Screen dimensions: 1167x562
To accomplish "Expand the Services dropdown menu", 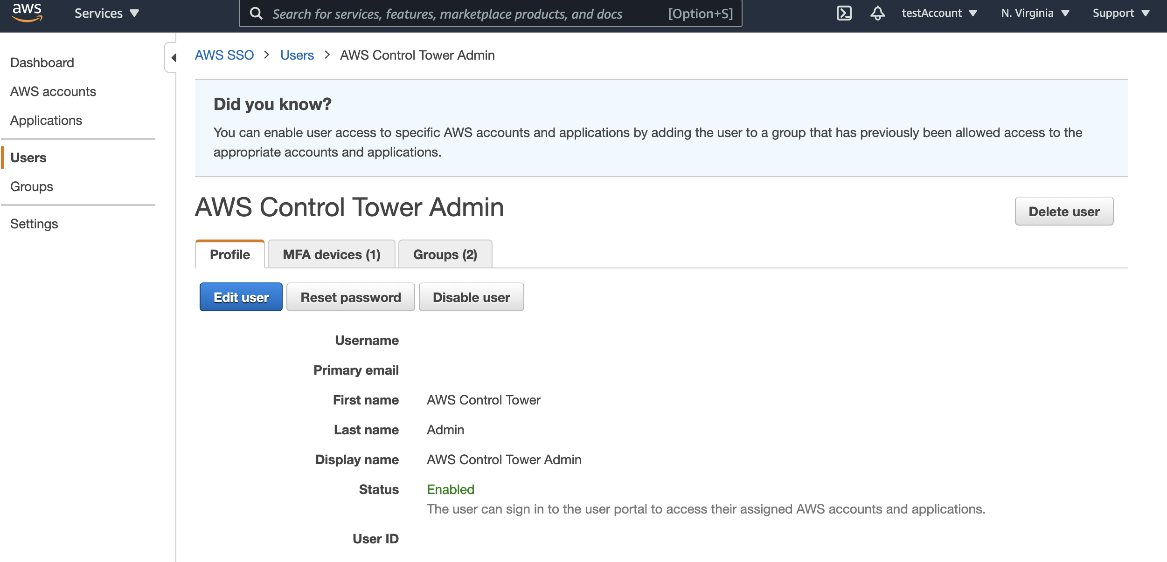I will [x=107, y=13].
